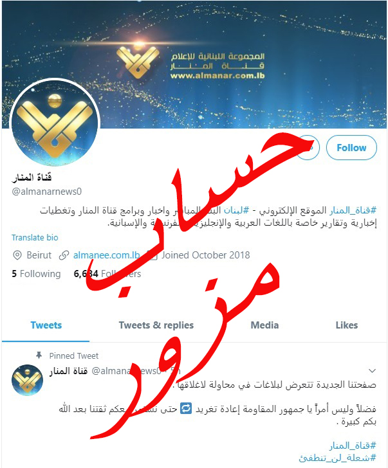Click the Beirut location pin icon
The image size is (388, 468).
[x=17, y=255]
